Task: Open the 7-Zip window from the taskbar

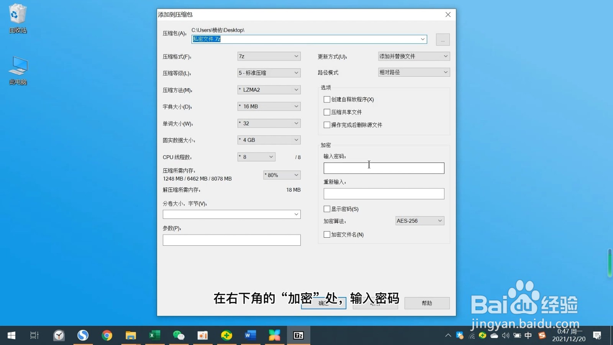Action: [298, 335]
